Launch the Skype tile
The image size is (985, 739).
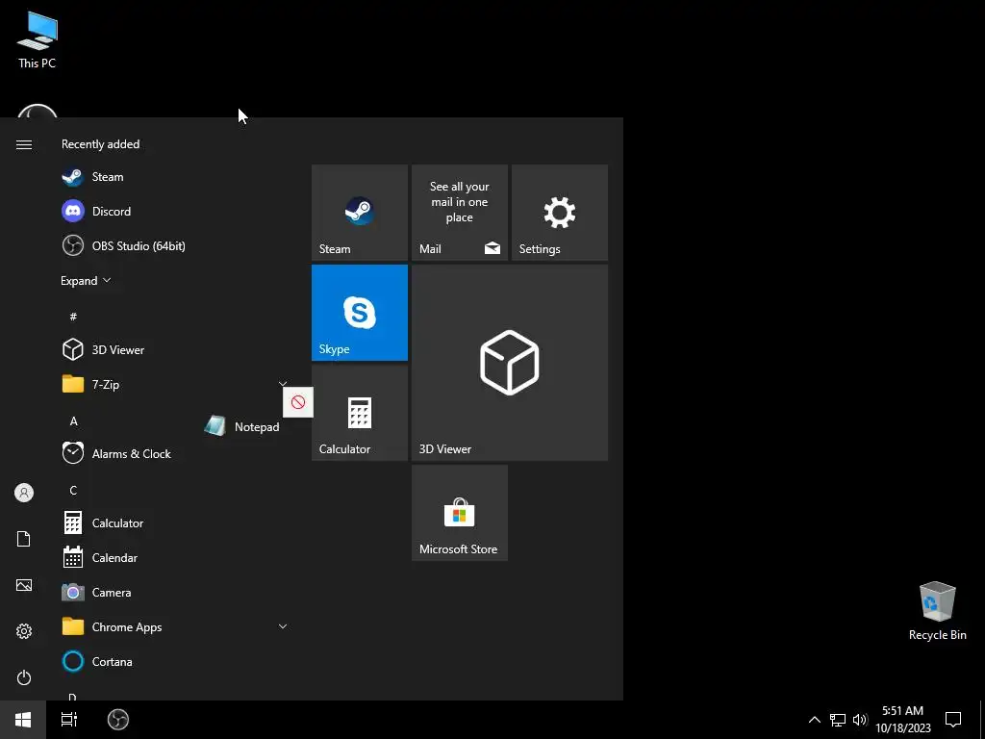360,313
